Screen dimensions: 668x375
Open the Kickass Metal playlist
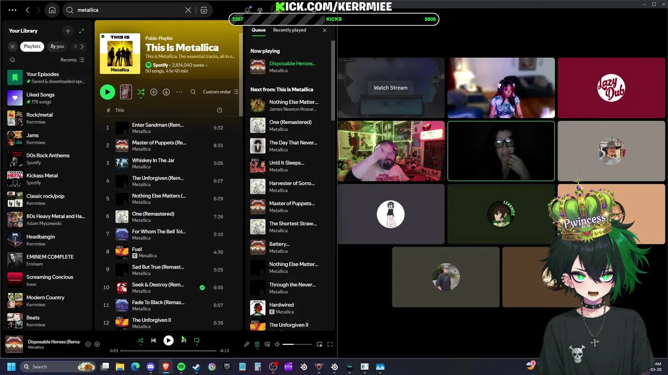47,179
